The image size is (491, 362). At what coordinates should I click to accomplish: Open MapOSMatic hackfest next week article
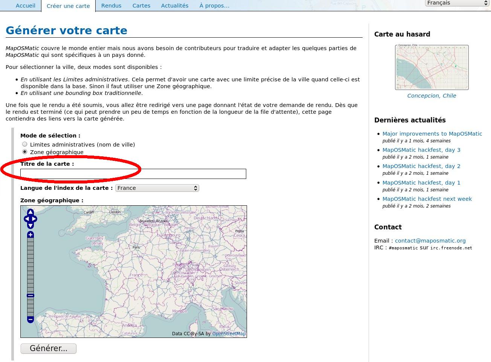(x=427, y=199)
